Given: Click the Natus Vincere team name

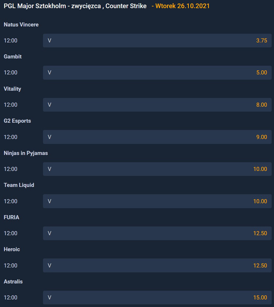Looking at the screenshot, I should 21,25.
